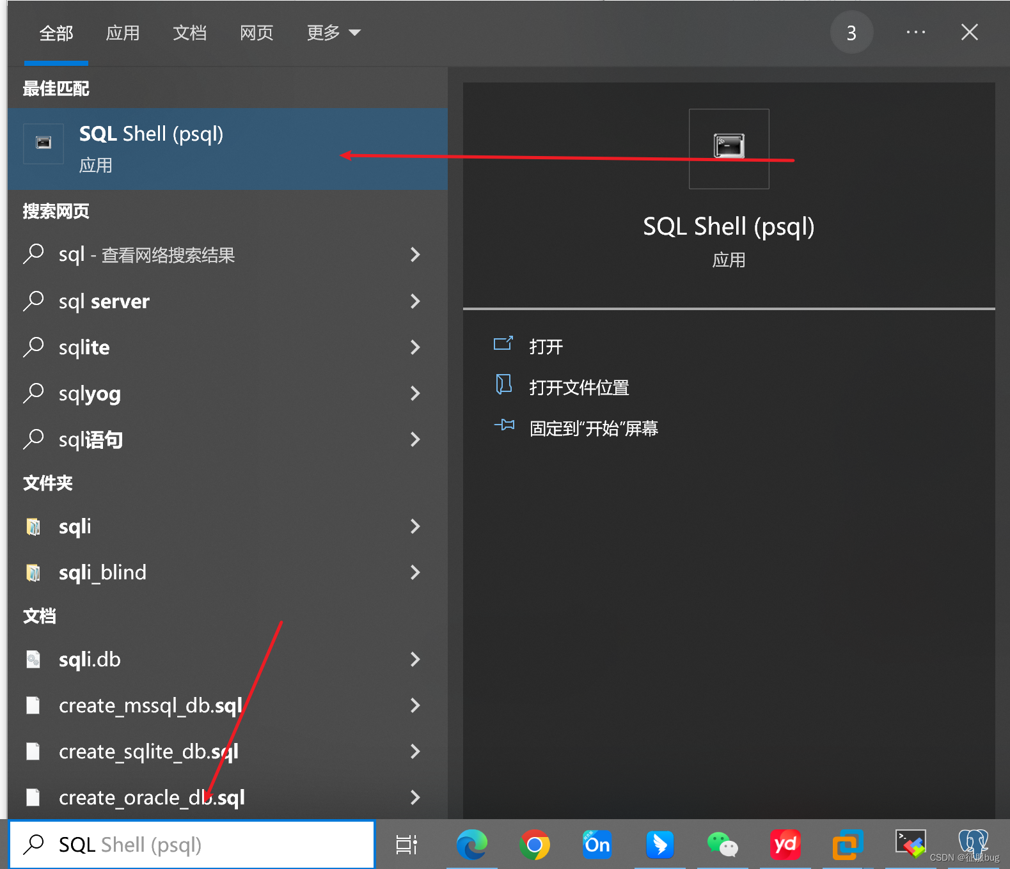Image resolution: width=1010 pixels, height=869 pixels.
Task: Expand the sqli.db result arrow
Action: 415,659
